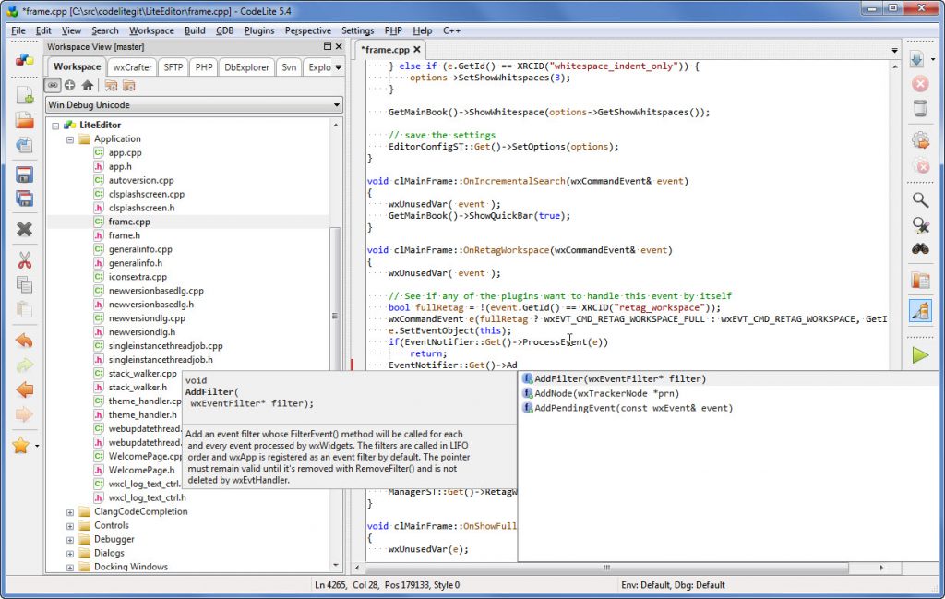Run the program with the green play icon
The image size is (945, 599).
(x=920, y=355)
